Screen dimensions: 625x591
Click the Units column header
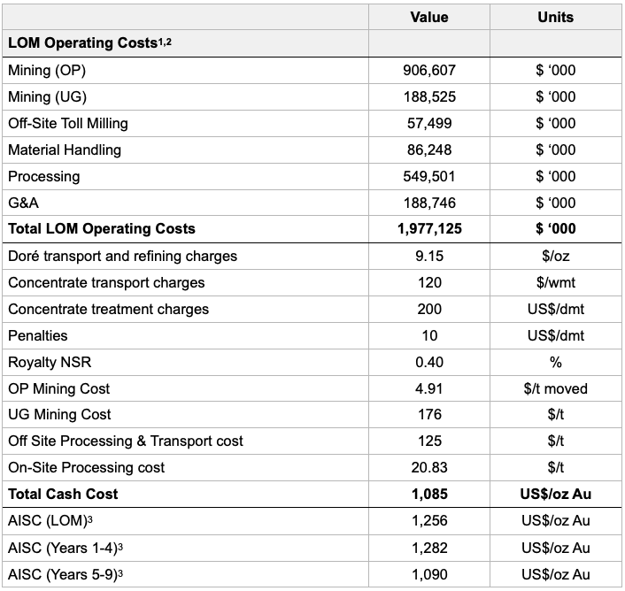pyautogui.click(x=556, y=18)
